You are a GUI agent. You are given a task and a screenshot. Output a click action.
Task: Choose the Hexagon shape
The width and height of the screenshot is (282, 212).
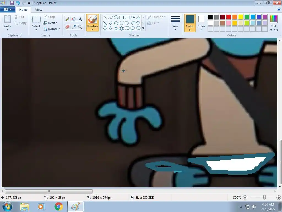pos(121,23)
